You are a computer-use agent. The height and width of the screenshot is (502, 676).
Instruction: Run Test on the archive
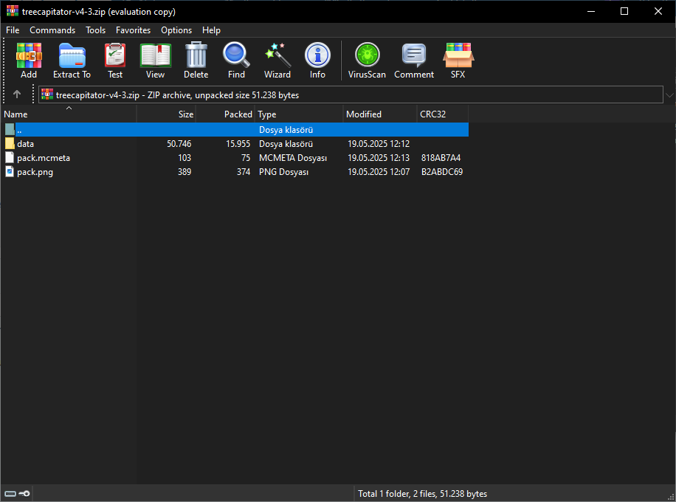tap(115, 60)
